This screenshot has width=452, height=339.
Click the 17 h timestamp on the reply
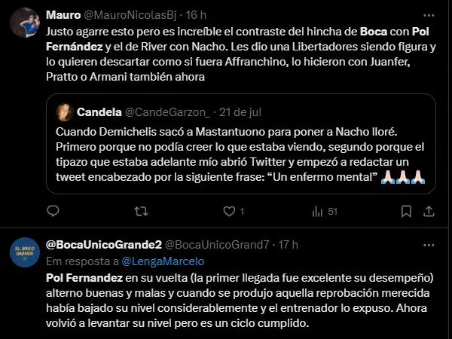pos(287,244)
